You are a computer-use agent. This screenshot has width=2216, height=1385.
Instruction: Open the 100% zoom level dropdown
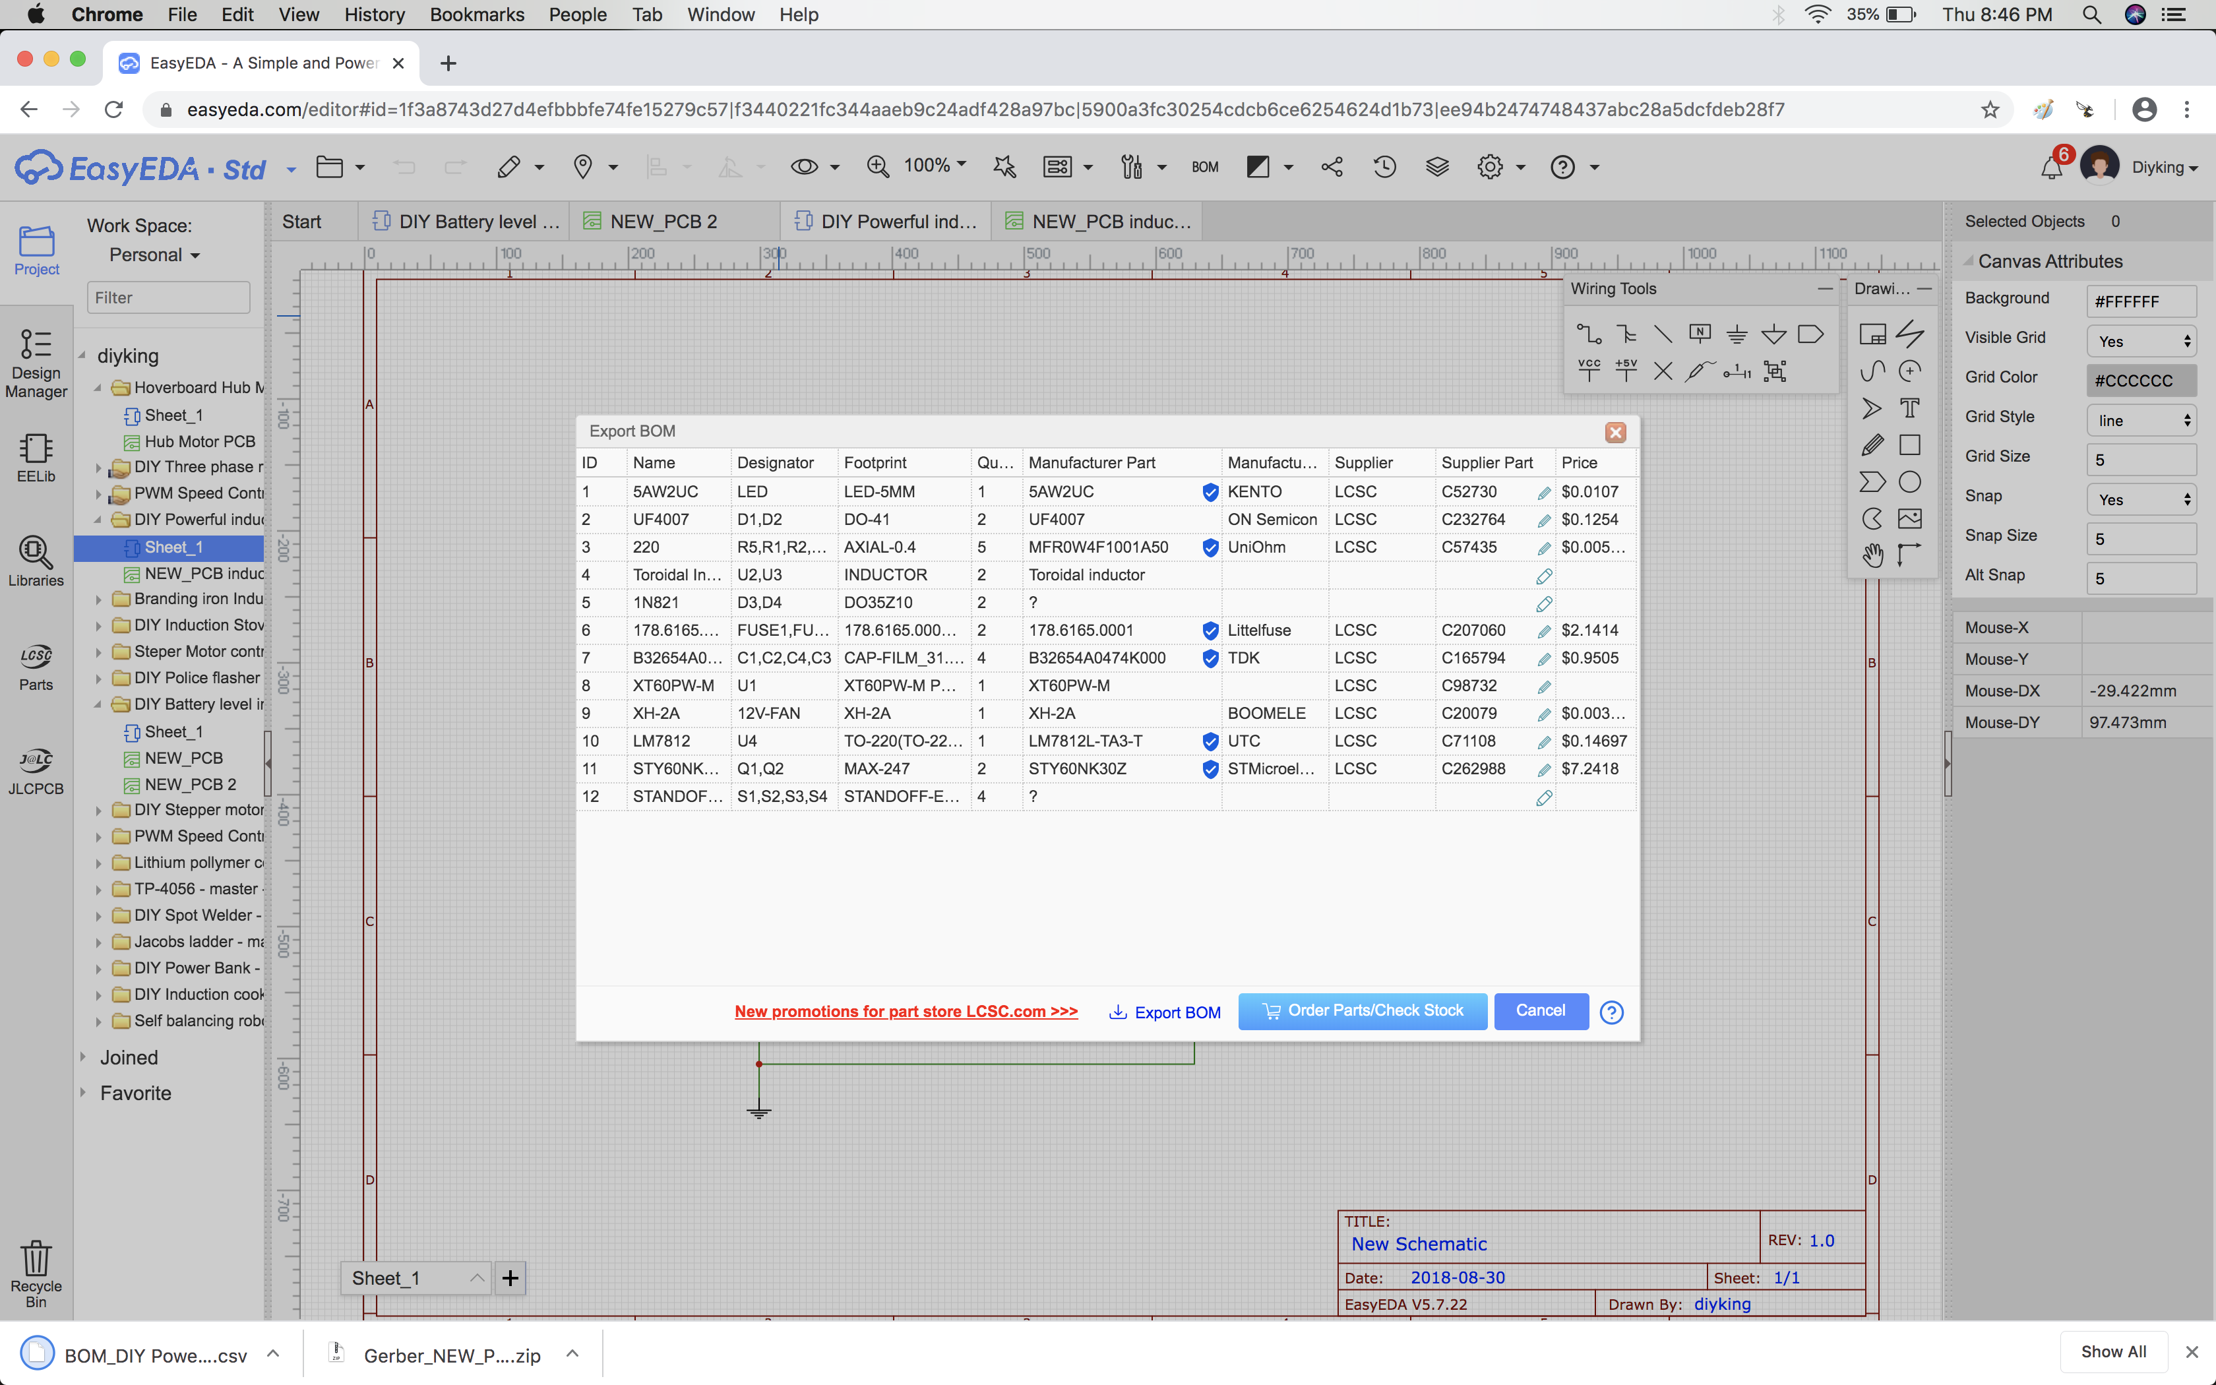pyautogui.click(x=935, y=166)
